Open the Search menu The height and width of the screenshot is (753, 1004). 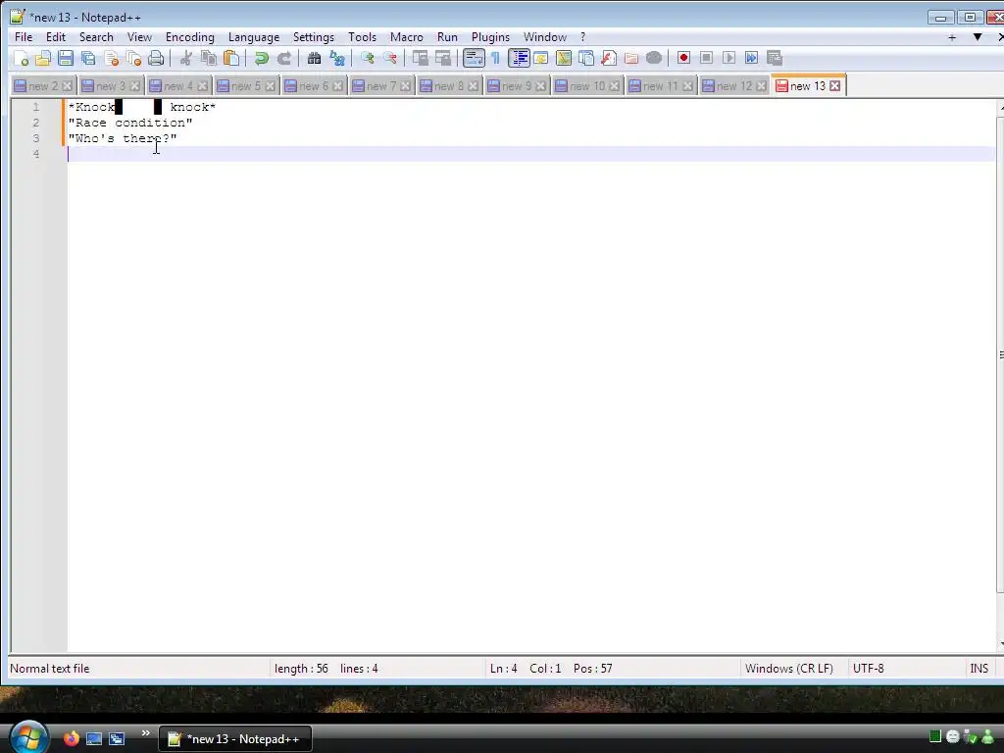click(96, 37)
